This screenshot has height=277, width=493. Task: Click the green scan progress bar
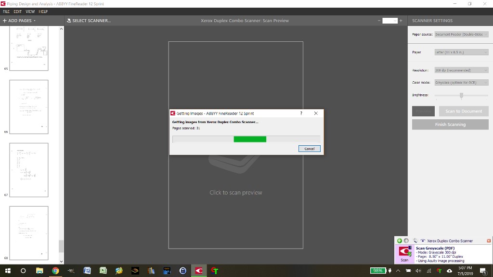(x=250, y=139)
